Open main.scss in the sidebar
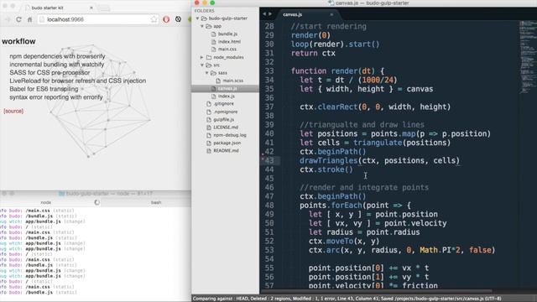Image resolution: width=537 pixels, height=302 pixels. click(233, 81)
